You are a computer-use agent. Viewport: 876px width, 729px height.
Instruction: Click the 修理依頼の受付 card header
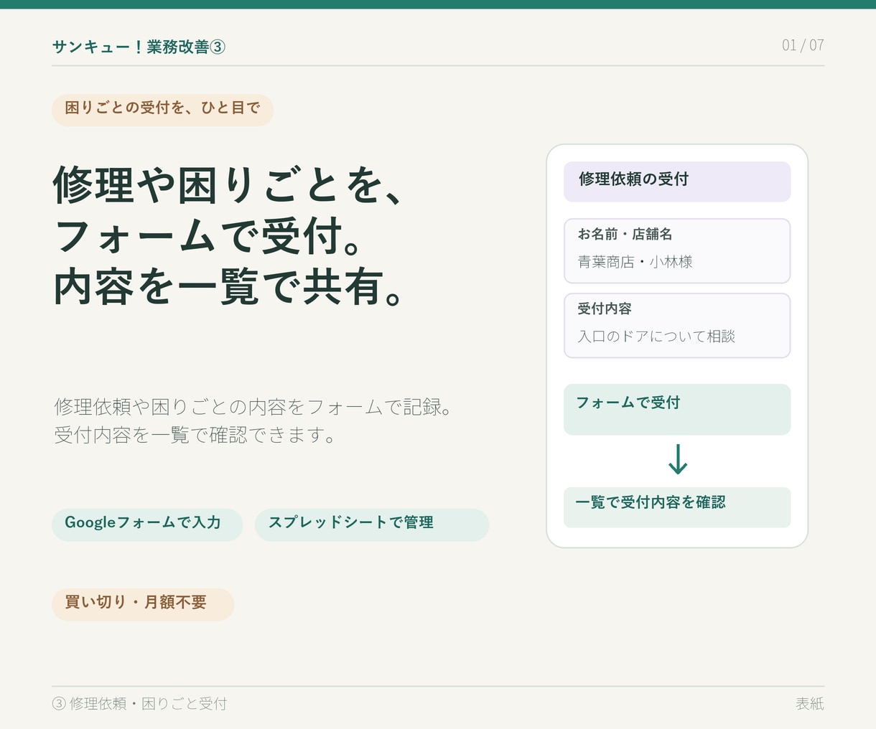[x=677, y=182]
